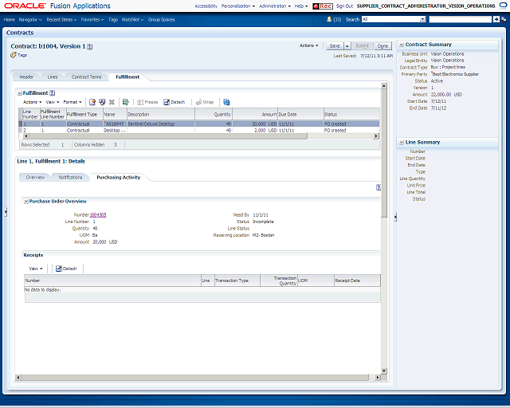This screenshot has height=408, width=510.
Task: Click the duplicate fulfillment line icon
Action: pos(102,102)
